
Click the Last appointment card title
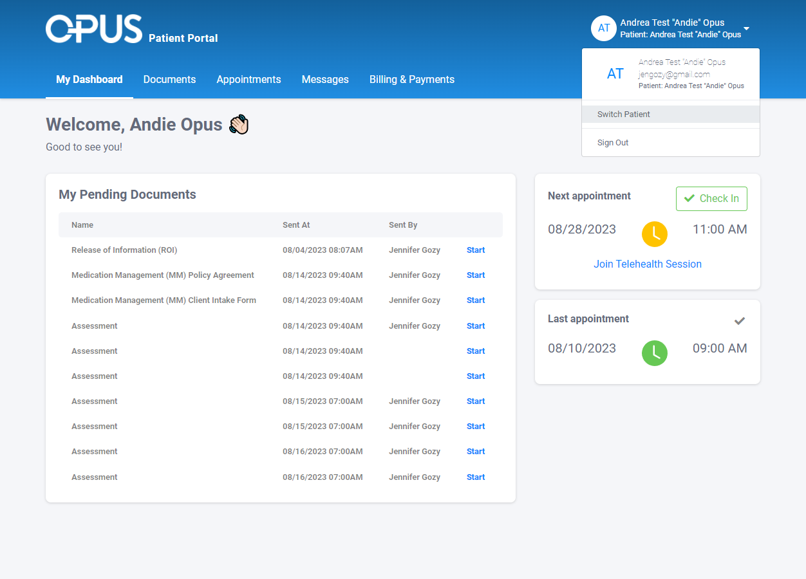tap(588, 319)
